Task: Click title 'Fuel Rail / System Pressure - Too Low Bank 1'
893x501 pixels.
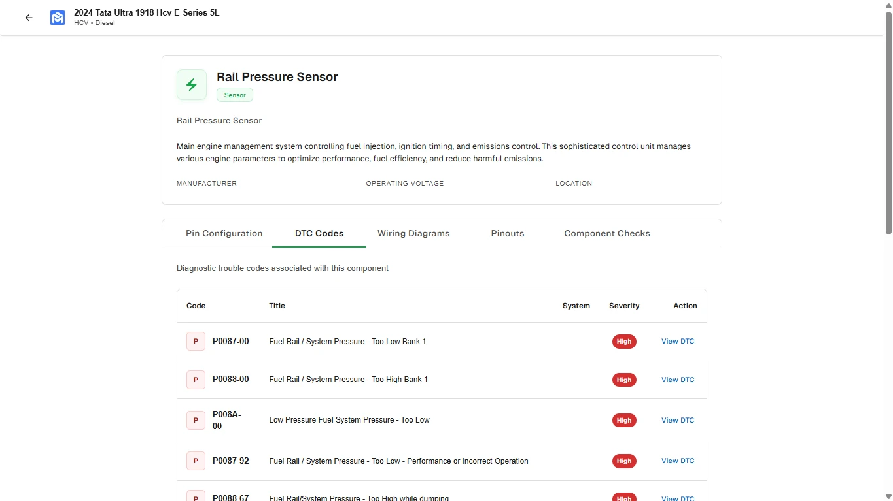Action: 347,342
